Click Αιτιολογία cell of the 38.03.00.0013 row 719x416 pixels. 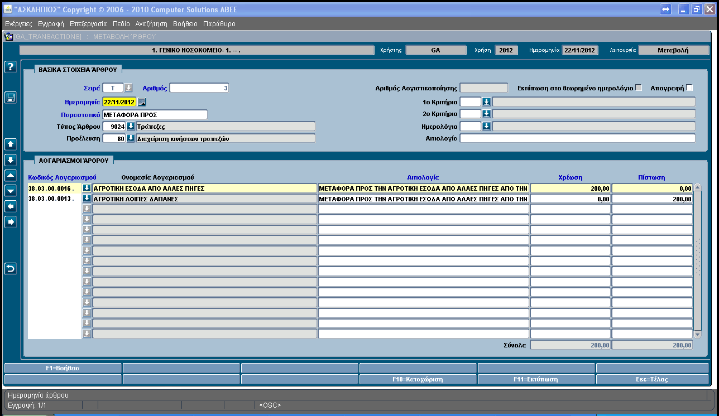tap(423, 199)
